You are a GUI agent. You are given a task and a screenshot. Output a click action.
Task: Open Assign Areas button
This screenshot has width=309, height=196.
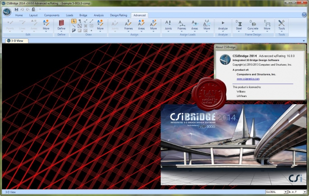pos(141,25)
